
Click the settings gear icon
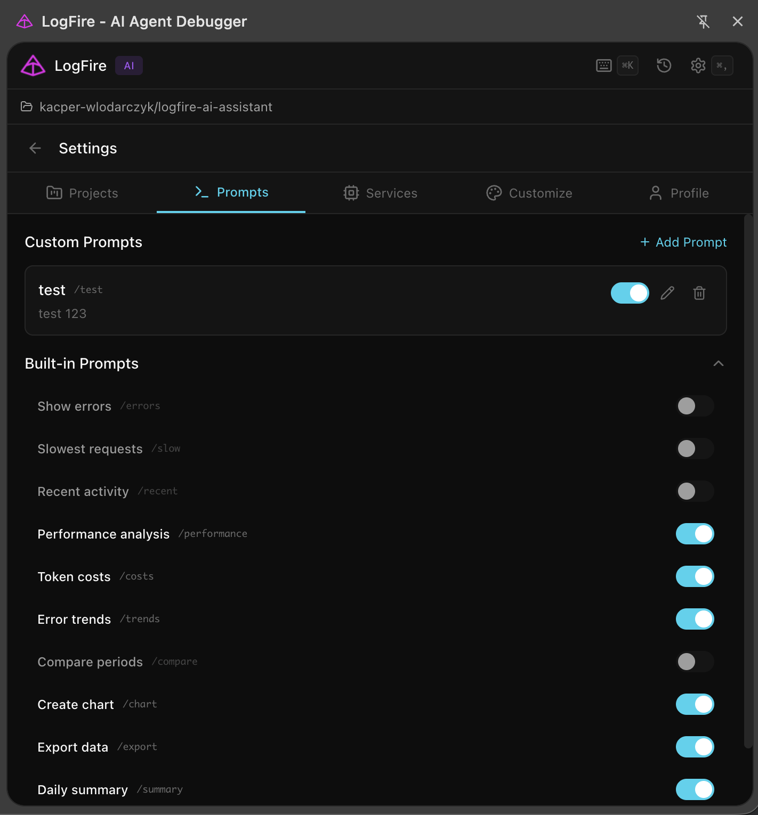(x=698, y=66)
